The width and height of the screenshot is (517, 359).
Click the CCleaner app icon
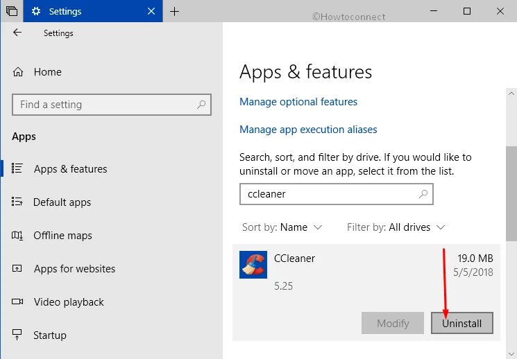point(253,265)
